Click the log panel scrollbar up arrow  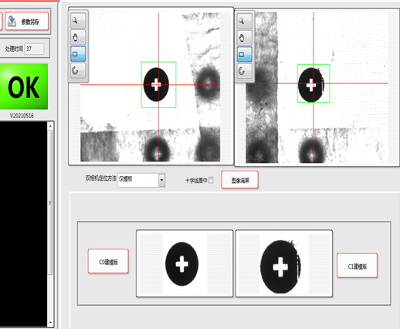[x=50, y=126]
